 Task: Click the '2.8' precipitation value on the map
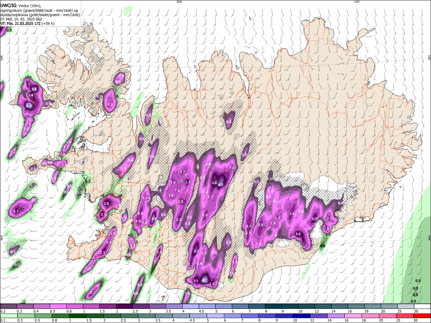pyautogui.click(x=159, y=252)
